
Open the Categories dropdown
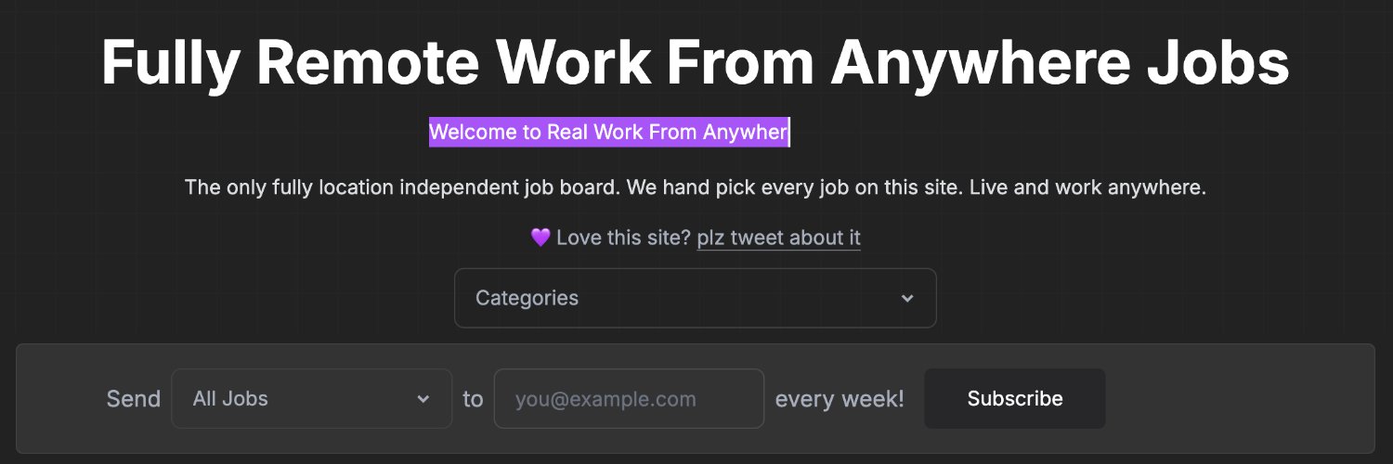695,298
